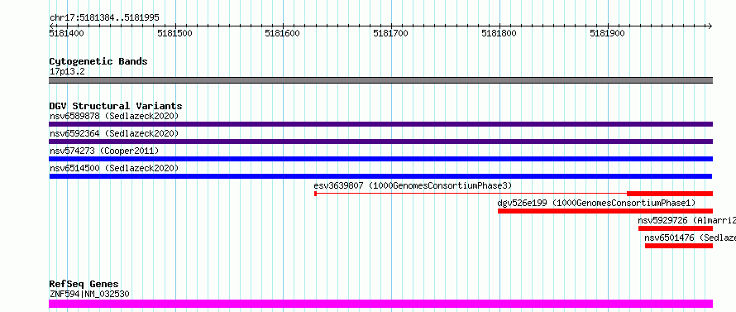Click esv3639807 (1000GenomesConsortiumPhase3) label

click(413, 185)
